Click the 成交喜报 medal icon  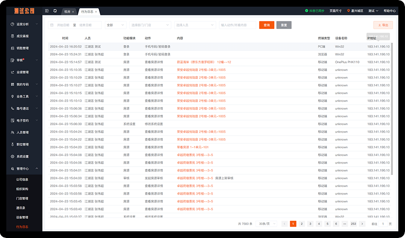[x=13, y=36]
